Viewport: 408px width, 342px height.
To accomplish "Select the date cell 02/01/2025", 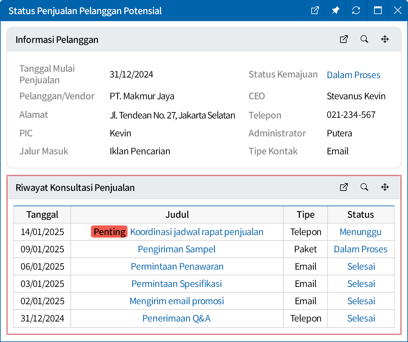I will (x=42, y=301).
